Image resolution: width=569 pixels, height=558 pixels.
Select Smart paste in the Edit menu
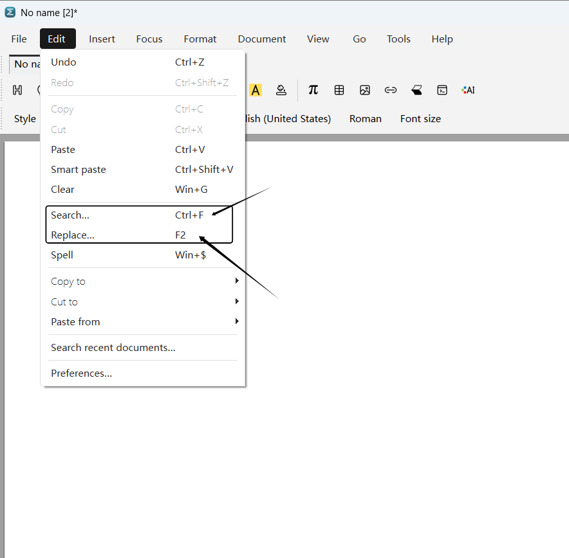79,170
